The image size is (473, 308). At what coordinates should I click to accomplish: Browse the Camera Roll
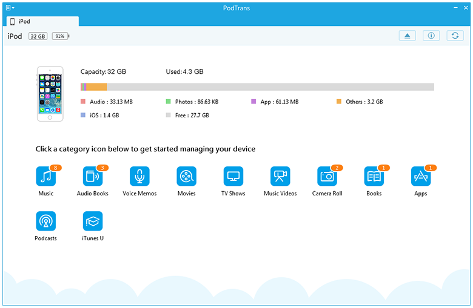coord(327,176)
